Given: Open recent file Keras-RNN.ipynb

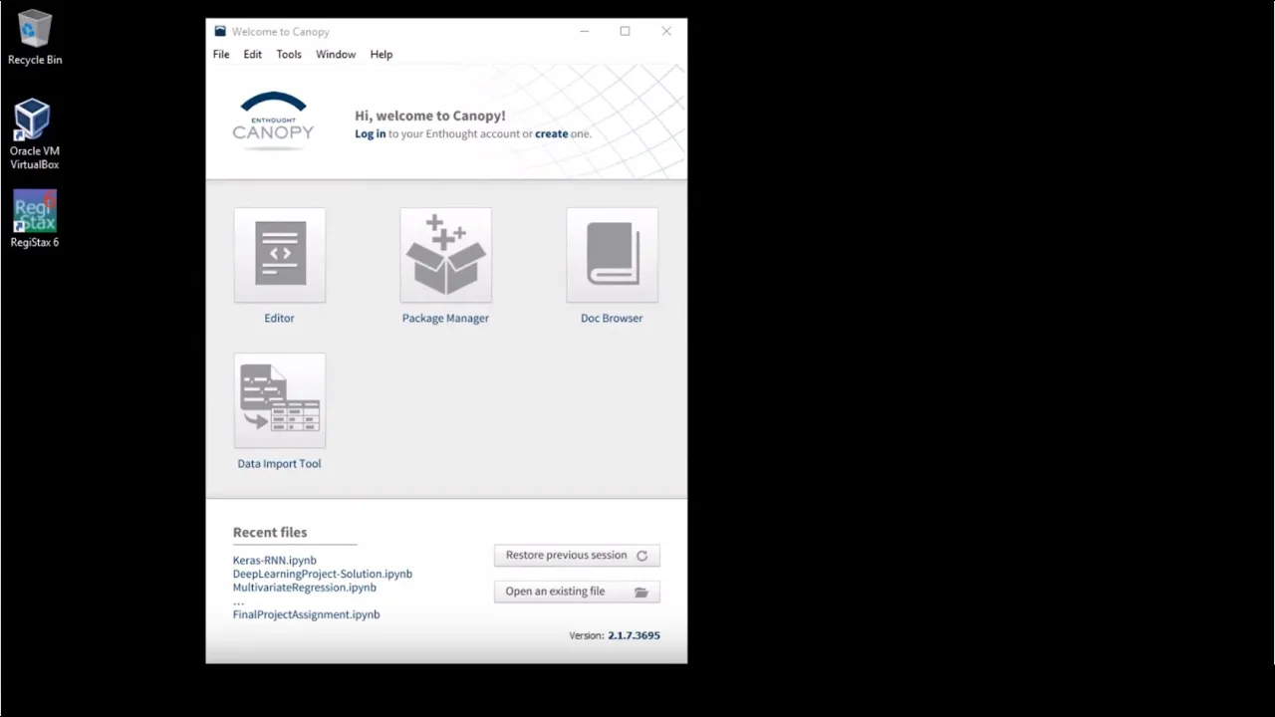Looking at the screenshot, I should click(275, 561).
